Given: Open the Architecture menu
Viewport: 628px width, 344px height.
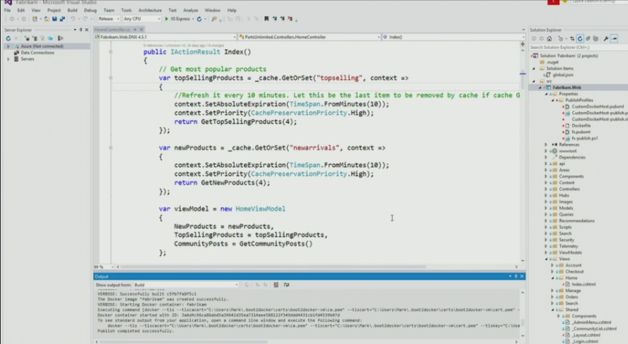Looking at the screenshot, I should [x=149, y=11].
